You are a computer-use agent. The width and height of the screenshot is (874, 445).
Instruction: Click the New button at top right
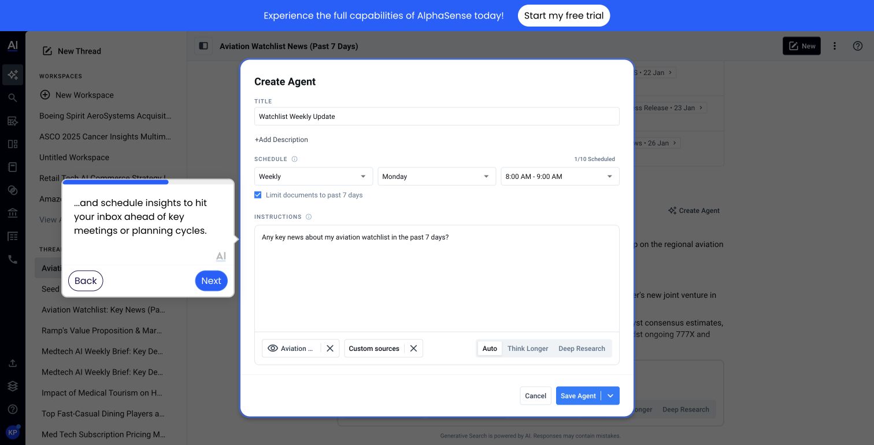pyautogui.click(x=802, y=46)
